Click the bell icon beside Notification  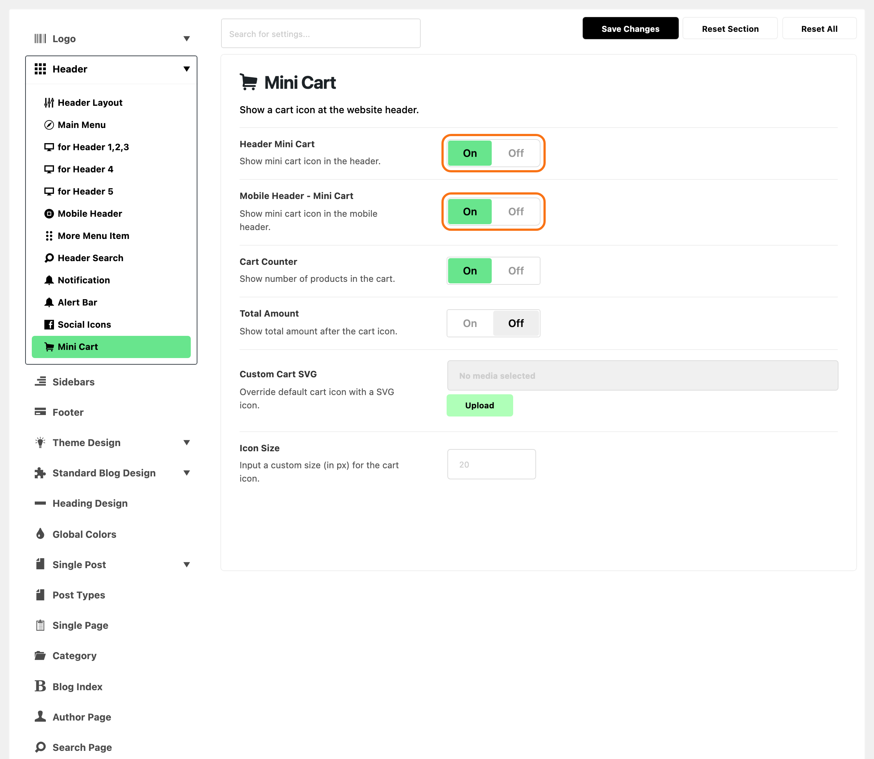49,280
